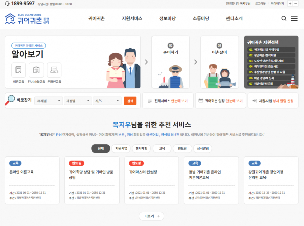Click the 더보기 + button
This screenshot has height=226, width=304.
[151, 216]
